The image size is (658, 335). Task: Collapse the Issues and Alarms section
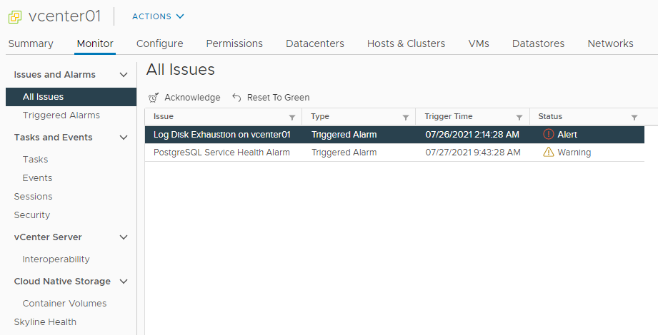pyautogui.click(x=124, y=75)
